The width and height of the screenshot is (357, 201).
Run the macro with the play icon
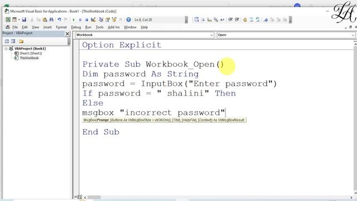click(x=74, y=20)
